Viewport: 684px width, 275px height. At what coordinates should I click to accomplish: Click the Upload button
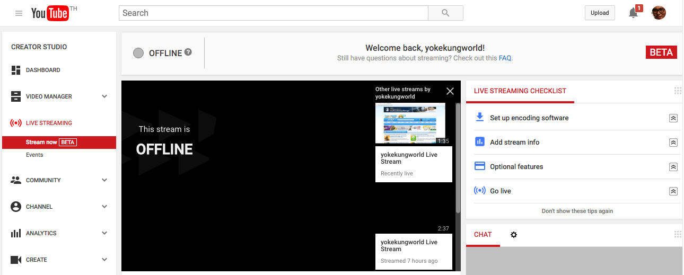tap(600, 13)
